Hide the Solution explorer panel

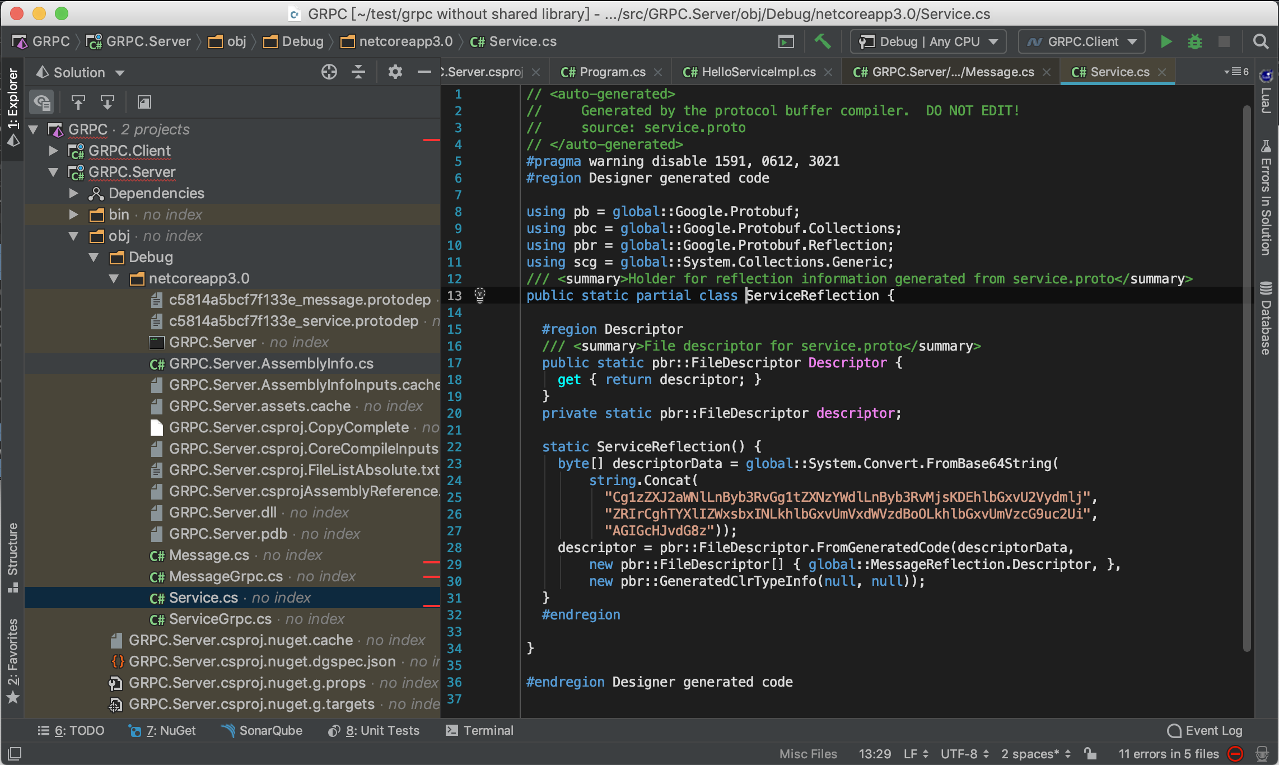[x=424, y=72]
